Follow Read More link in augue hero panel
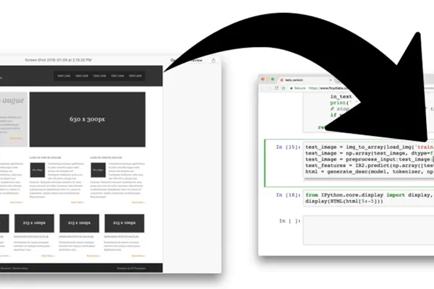This screenshot has width=434, height=289. (16, 137)
